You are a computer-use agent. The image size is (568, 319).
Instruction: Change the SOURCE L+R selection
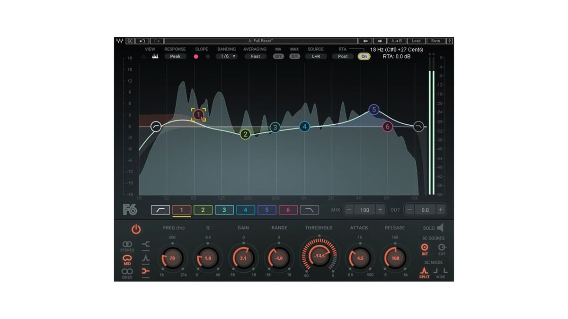(315, 56)
